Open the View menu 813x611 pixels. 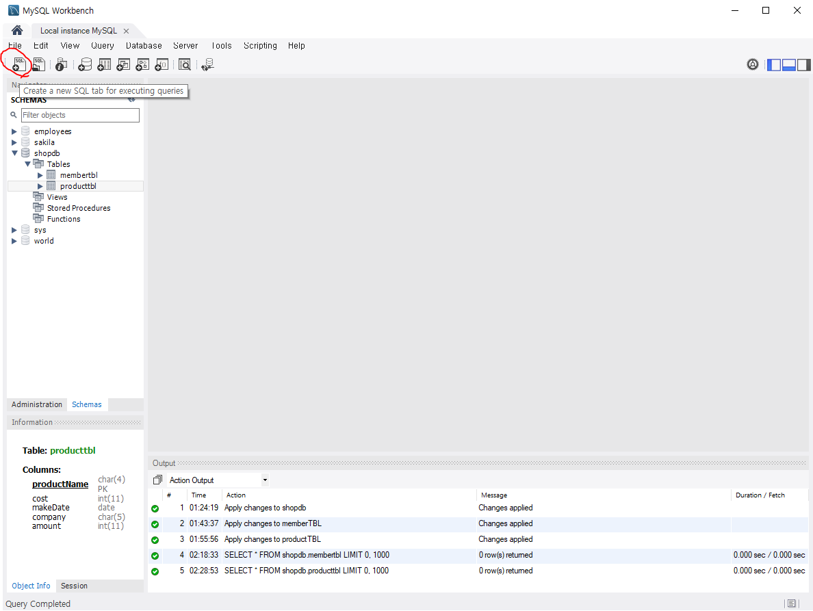(70, 46)
